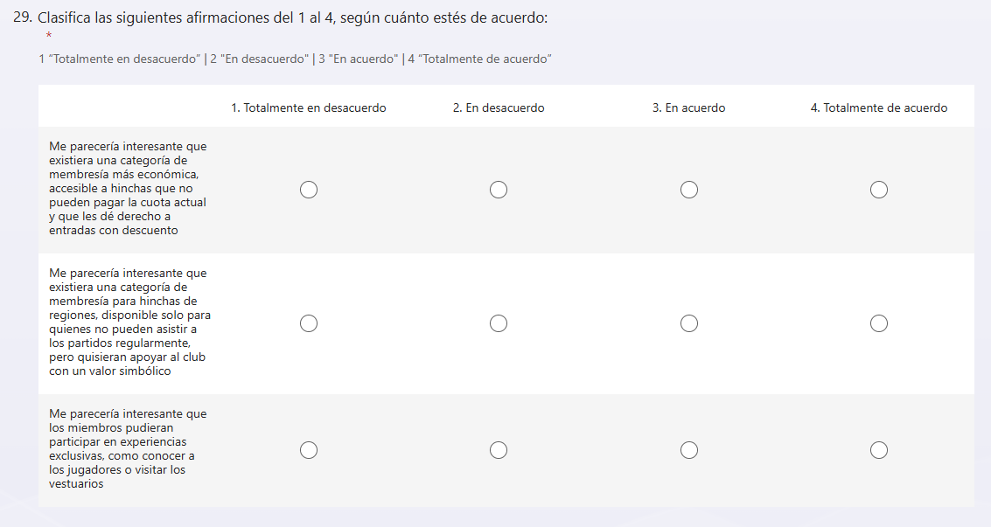Screen dimensions: 991x527
Task: Click the statement about membresía más económica
Action: tap(129, 189)
